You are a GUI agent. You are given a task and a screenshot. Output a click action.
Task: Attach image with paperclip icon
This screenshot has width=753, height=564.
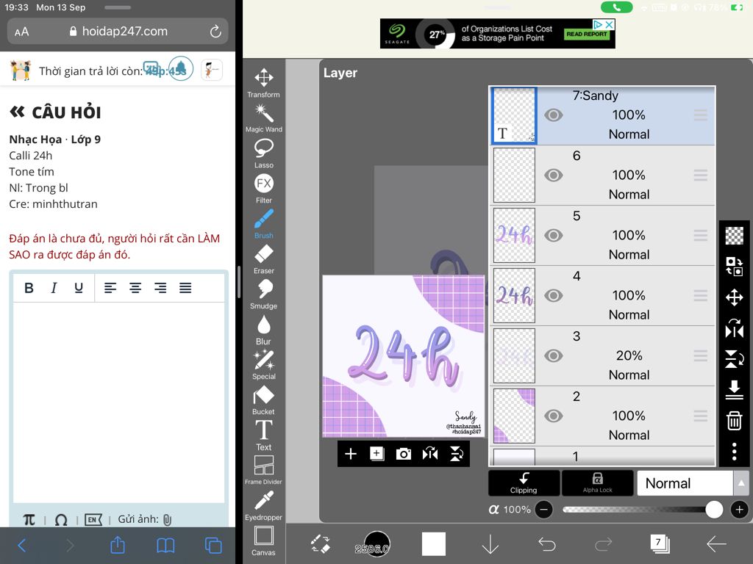167,519
